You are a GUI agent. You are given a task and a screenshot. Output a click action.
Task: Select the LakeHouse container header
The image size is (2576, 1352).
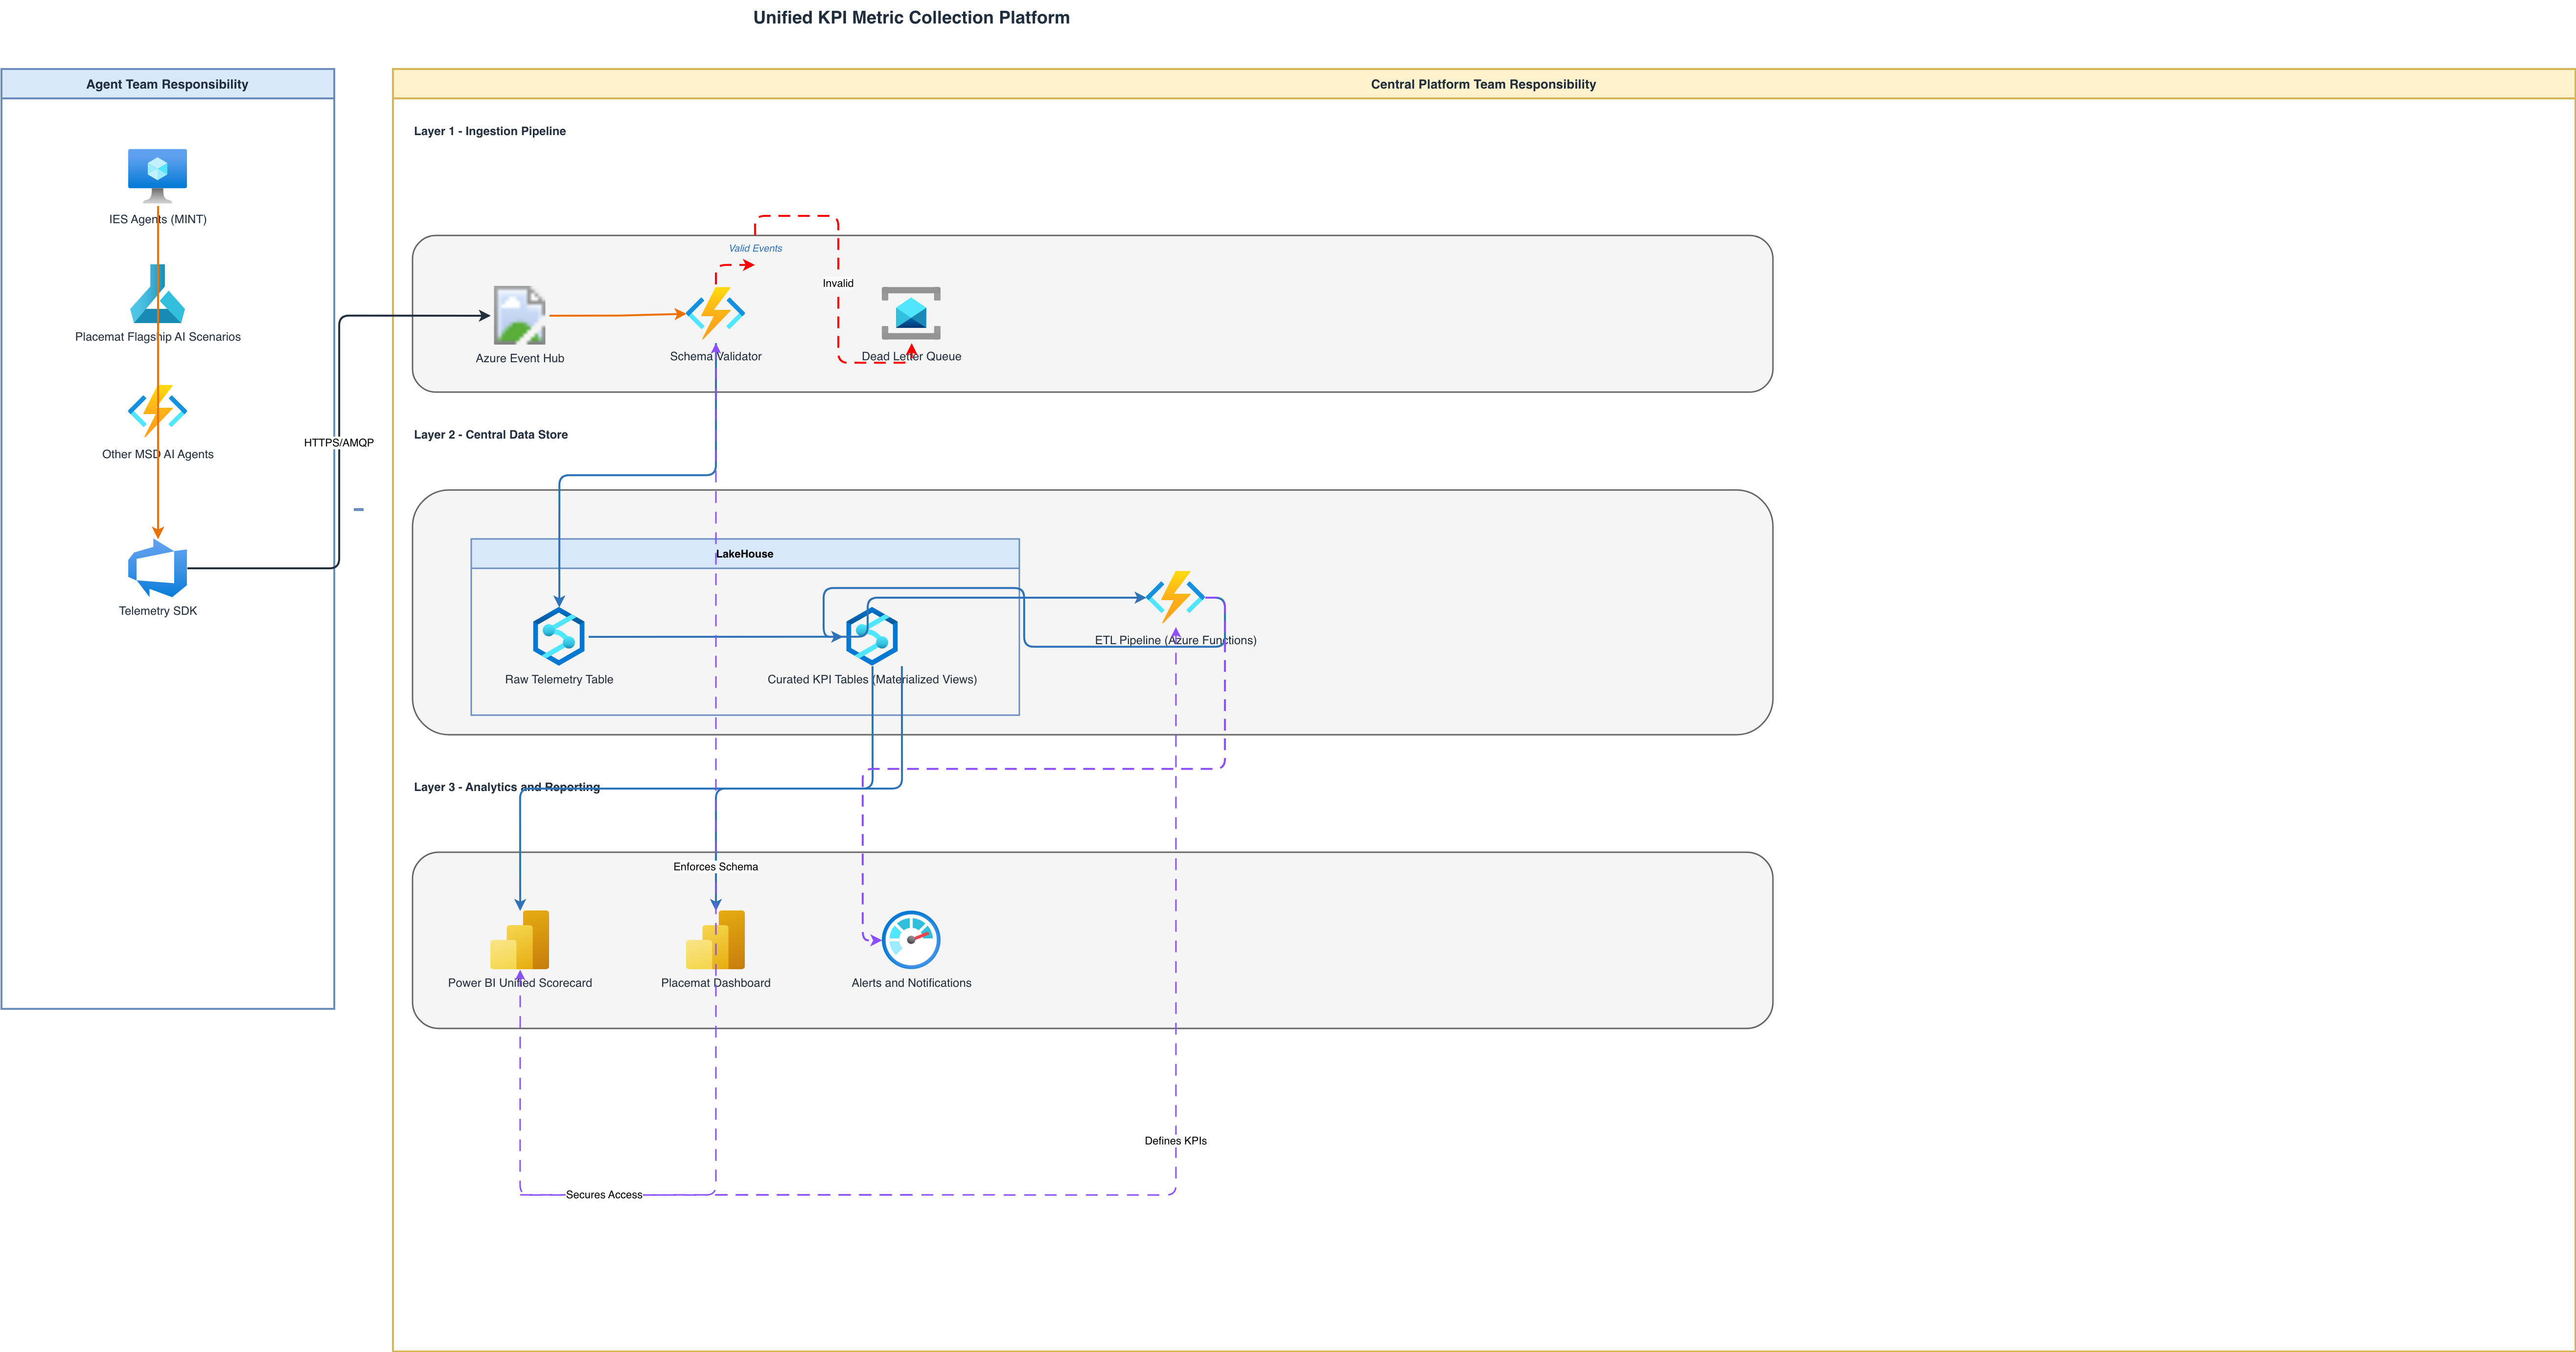[x=745, y=554]
